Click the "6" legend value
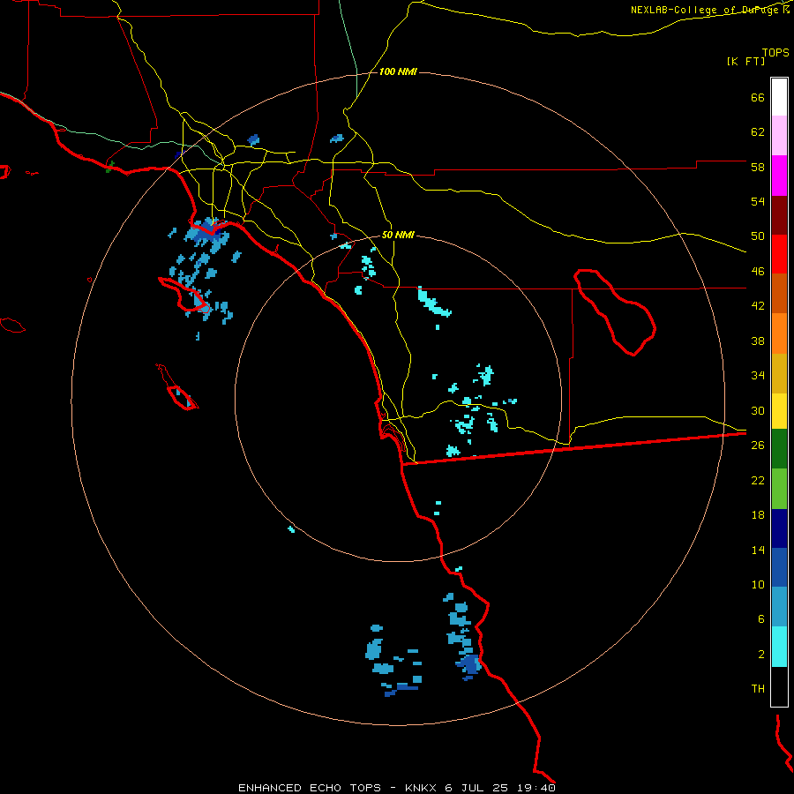Viewport: 794px width, 794px height. (x=761, y=619)
